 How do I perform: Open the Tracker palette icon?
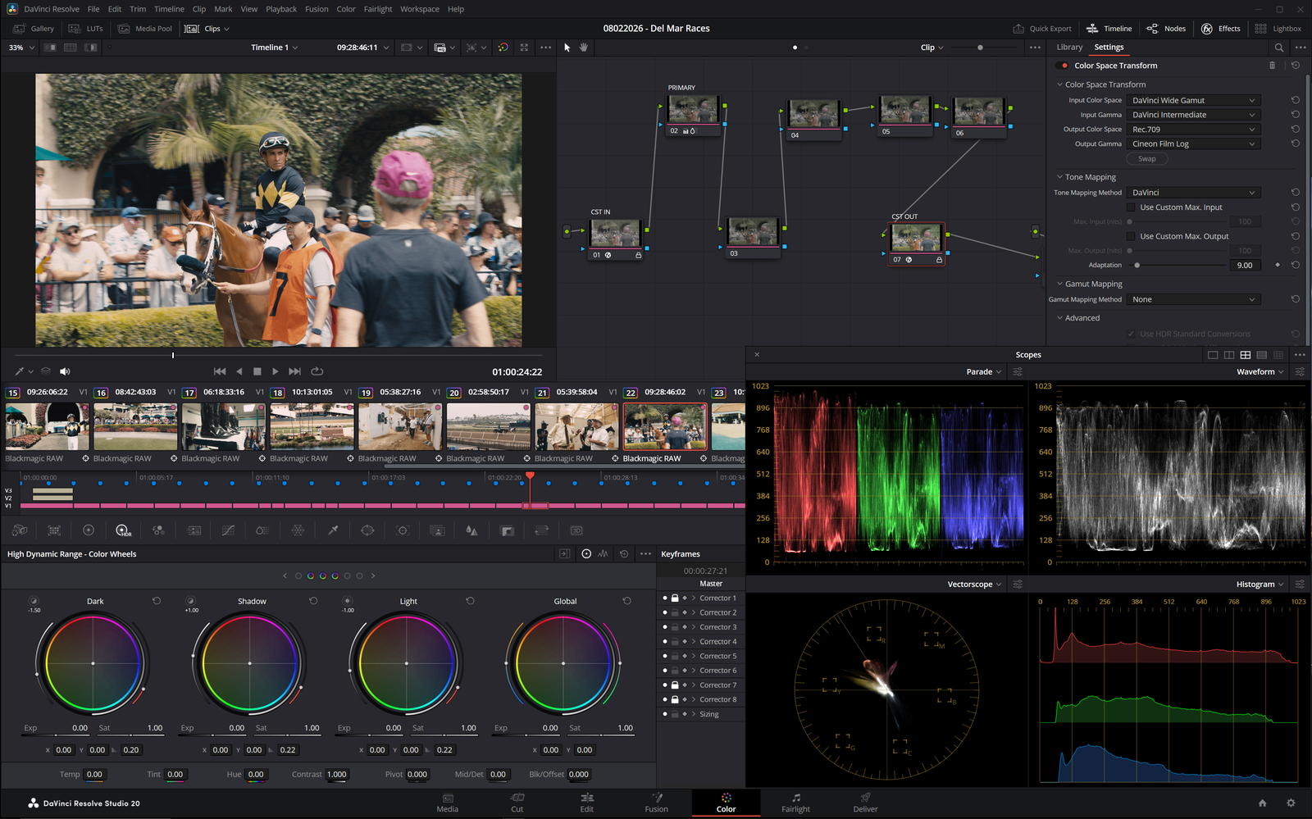403,530
